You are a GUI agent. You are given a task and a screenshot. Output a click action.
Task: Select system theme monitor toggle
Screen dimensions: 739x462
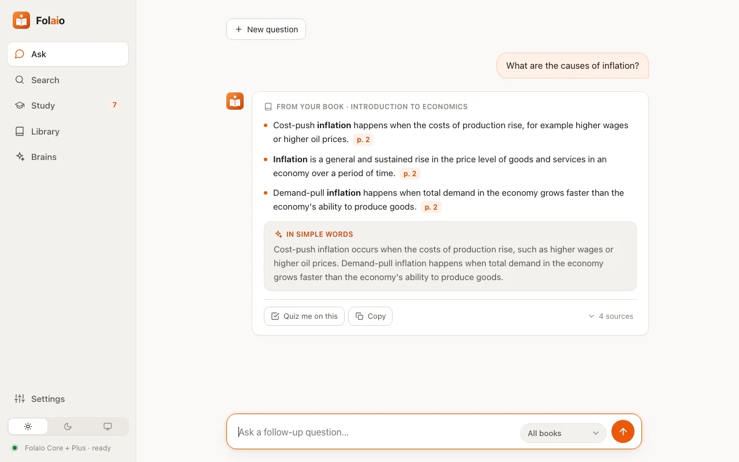[107, 426]
